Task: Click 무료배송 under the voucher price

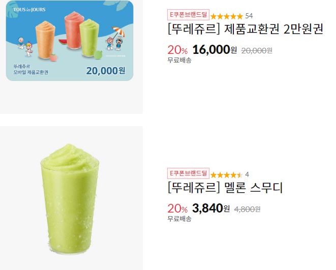Action: pyautogui.click(x=179, y=61)
